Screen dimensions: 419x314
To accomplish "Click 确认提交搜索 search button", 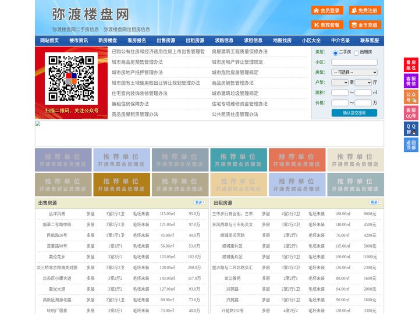I will (354, 113).
